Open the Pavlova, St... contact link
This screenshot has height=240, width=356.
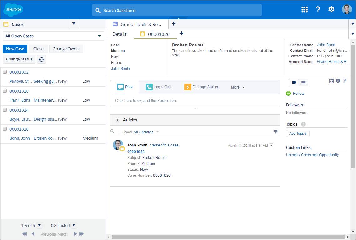click(20, 81)
